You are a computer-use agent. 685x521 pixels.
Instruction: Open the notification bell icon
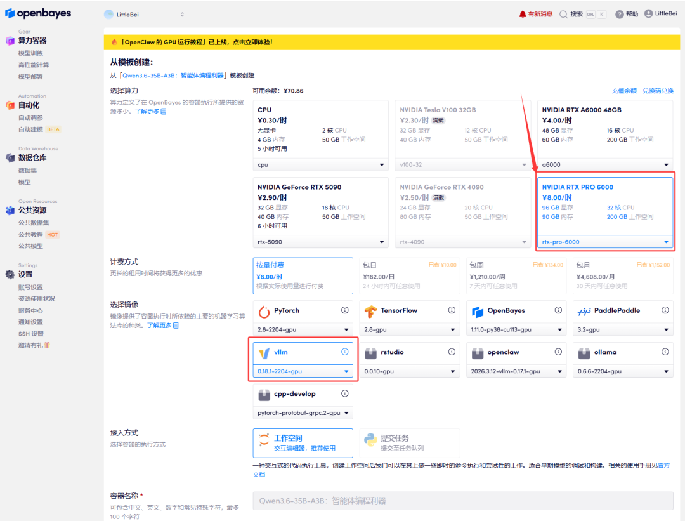tap(523, 14)
